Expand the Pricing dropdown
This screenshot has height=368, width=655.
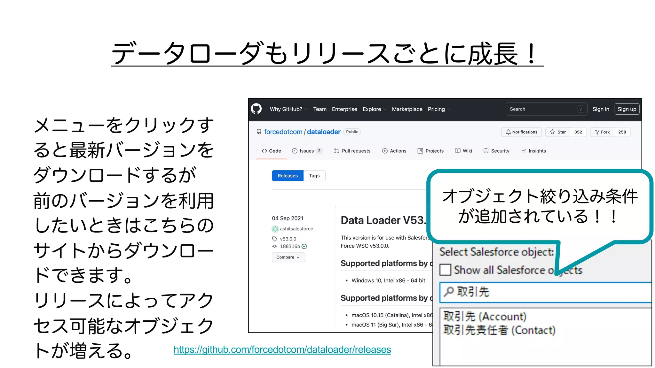click(439, 109)
